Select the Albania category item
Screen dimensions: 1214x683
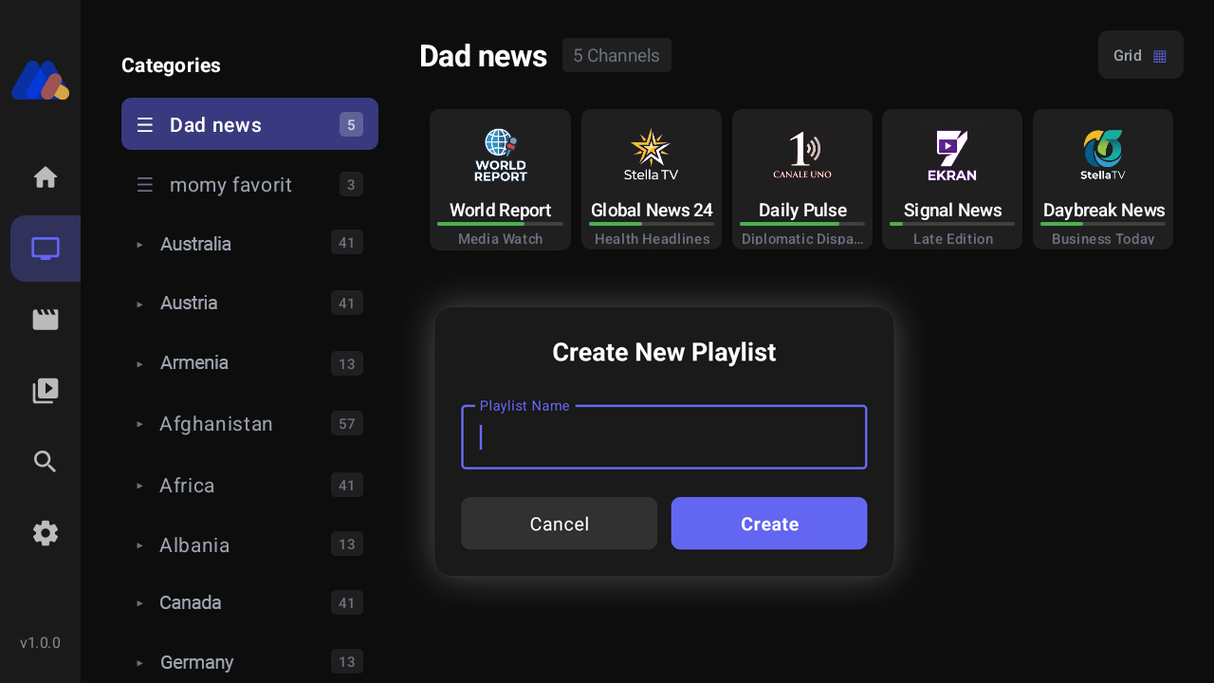tap(194, 545)
